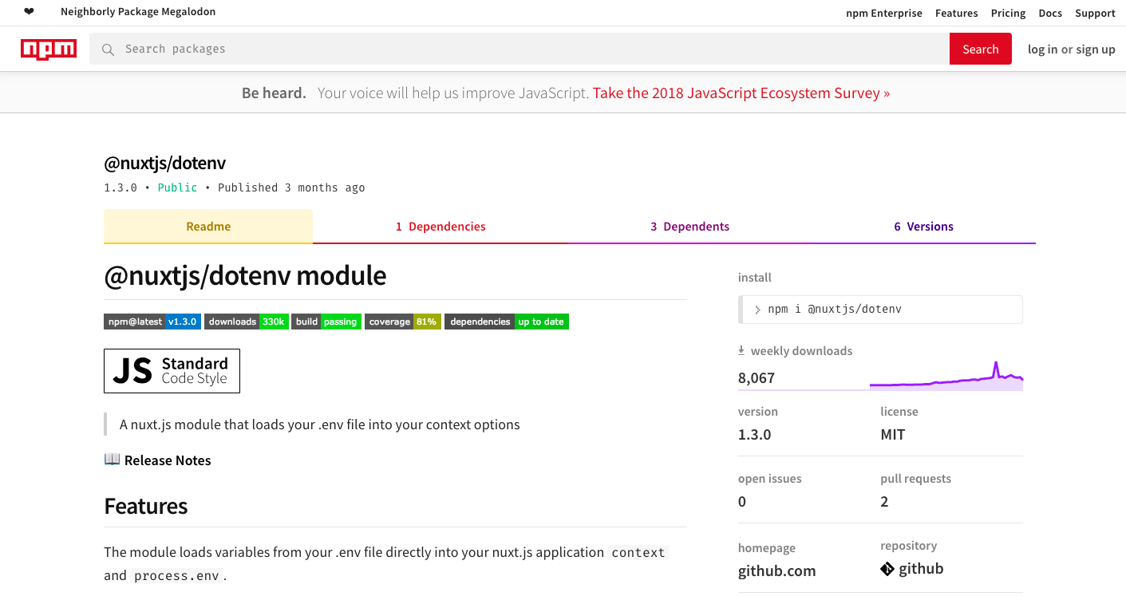This screenshot has height=596, width=1126.
Task: Click the coverage 81% badge
Action: [403, 321]
